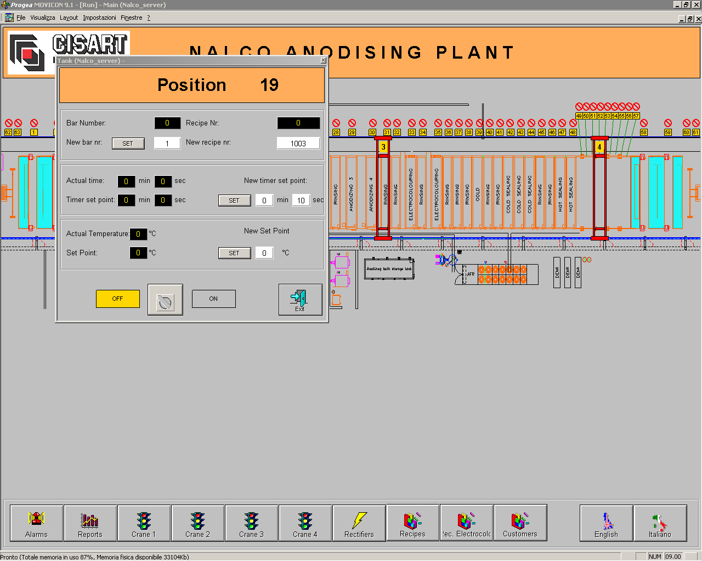This screenshot has width=702, height=561.
Task: Open Crane 3 status page
Action: (251, 523)
